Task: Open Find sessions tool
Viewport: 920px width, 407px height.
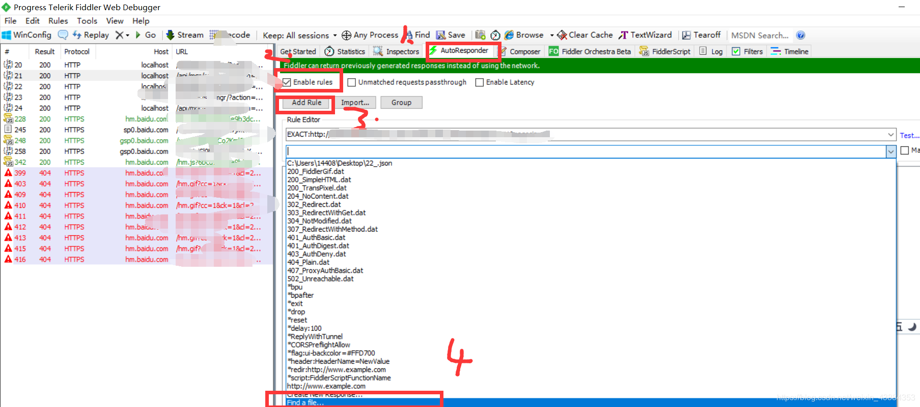Action: [x=417, y=35]
